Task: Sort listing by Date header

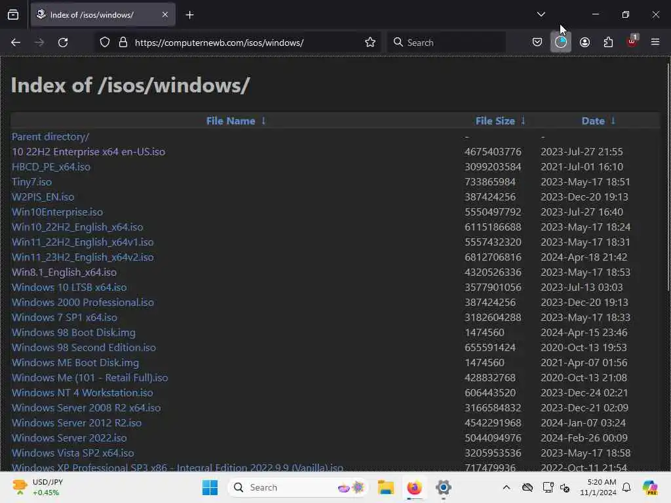Action: [x=593, y=121]
